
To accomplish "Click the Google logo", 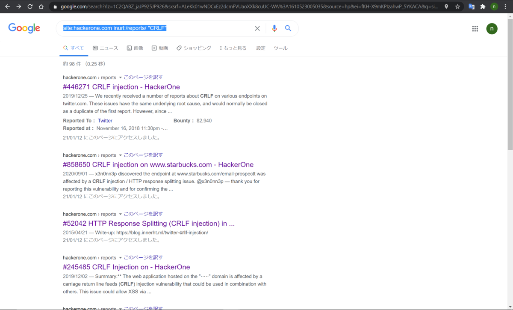I will coord(24,28).
